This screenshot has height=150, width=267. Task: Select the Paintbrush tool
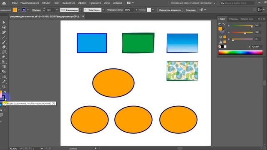click(4, 42)
